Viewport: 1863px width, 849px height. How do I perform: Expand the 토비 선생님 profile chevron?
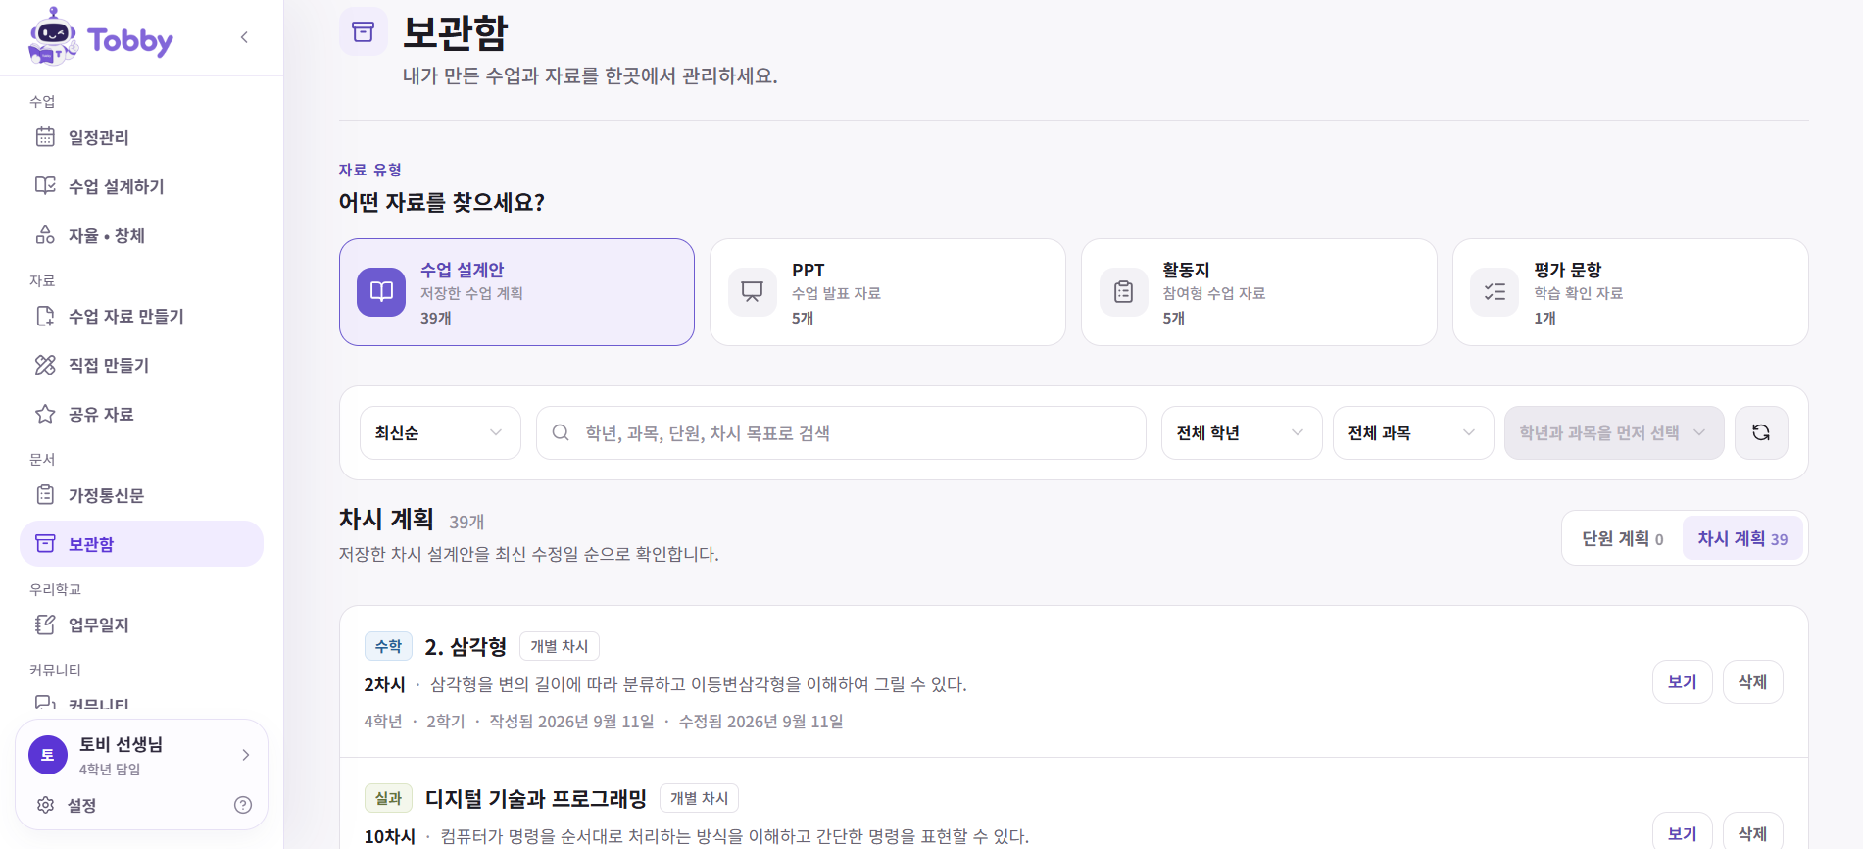pyautogui.click(x=245, y=755)
